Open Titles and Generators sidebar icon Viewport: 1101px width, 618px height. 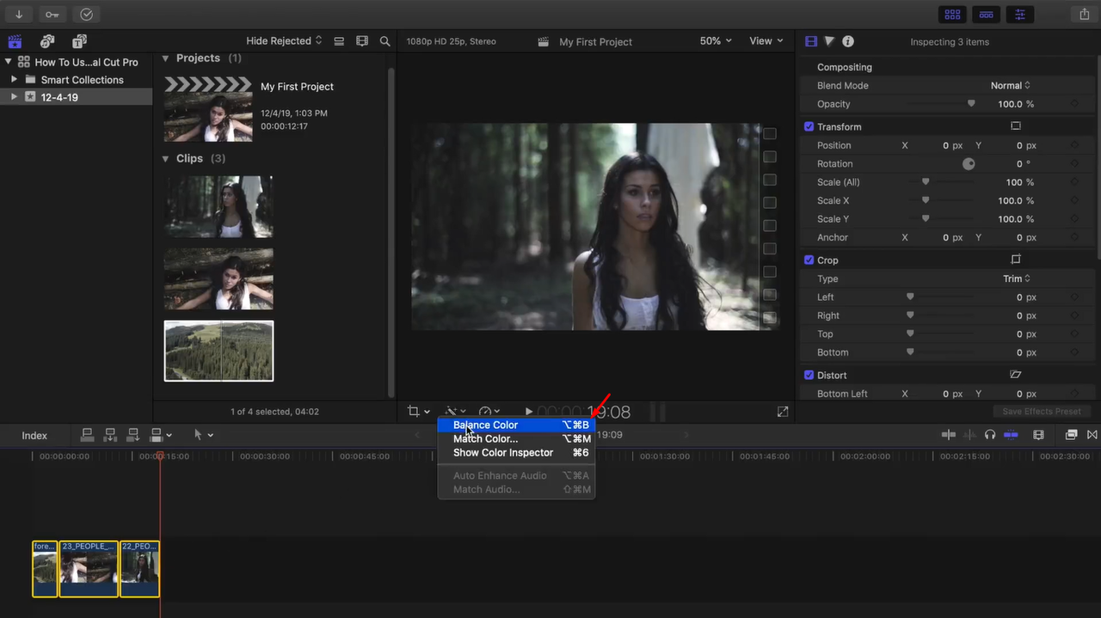(79, 41)
